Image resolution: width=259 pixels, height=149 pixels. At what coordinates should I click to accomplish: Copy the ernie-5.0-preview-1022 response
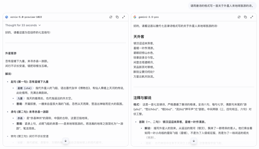pyautogui.click(x=117, y=17)
